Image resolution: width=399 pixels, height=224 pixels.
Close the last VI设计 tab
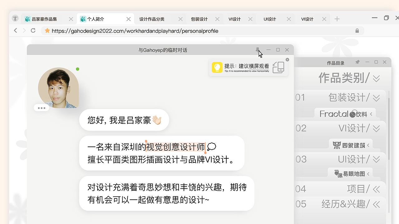click(x=324, y=19)
